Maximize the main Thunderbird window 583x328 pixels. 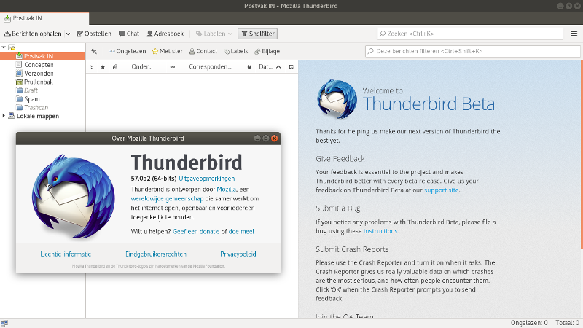569,6
